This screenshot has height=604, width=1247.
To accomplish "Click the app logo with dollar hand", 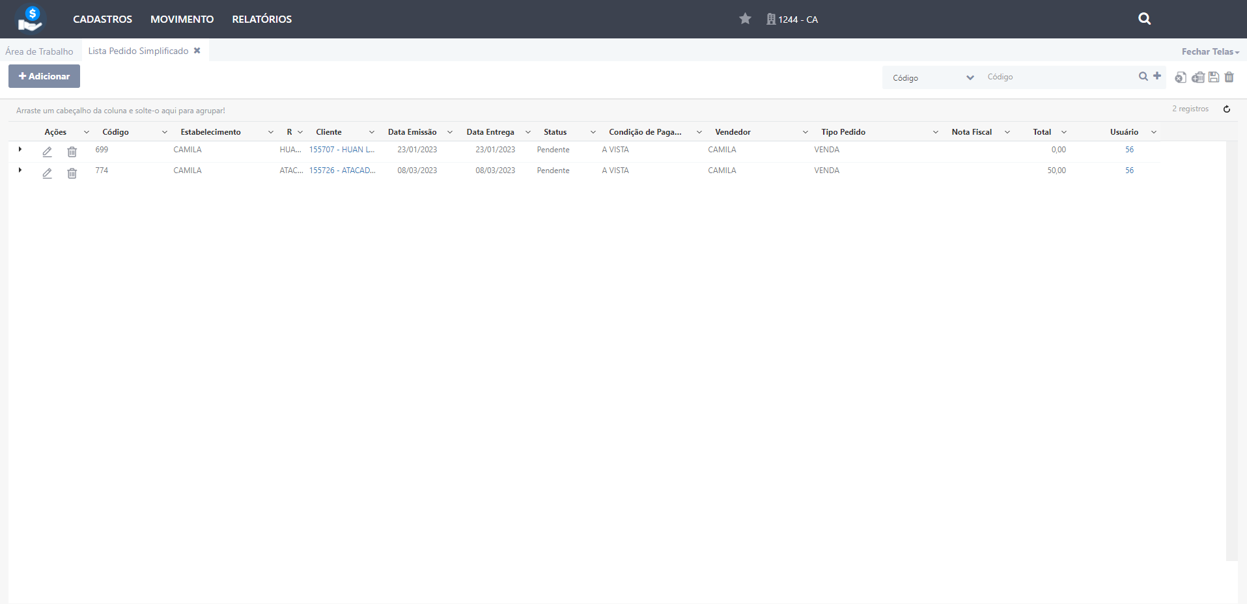I will [x=31, y=19].
